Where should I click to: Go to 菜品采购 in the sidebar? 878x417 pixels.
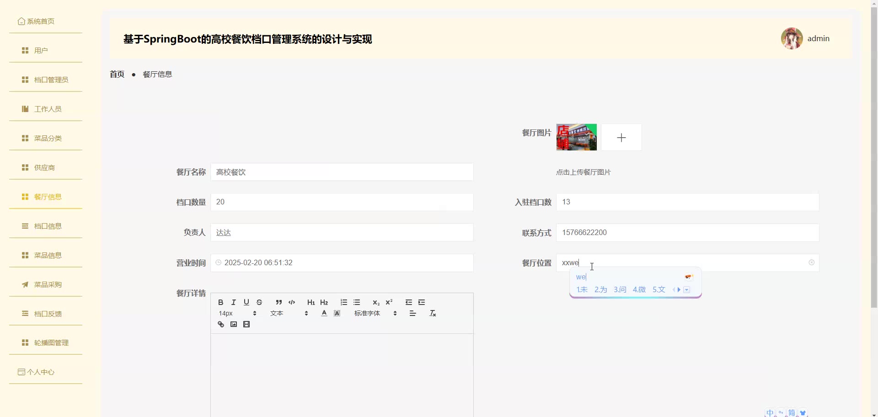[x=48, y=284]
